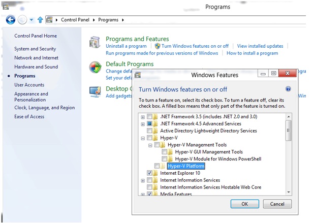The height and width of the screenshot is (223, 313).
Task: Expand Internet Information Services node
Action: (x=143, y=181)
